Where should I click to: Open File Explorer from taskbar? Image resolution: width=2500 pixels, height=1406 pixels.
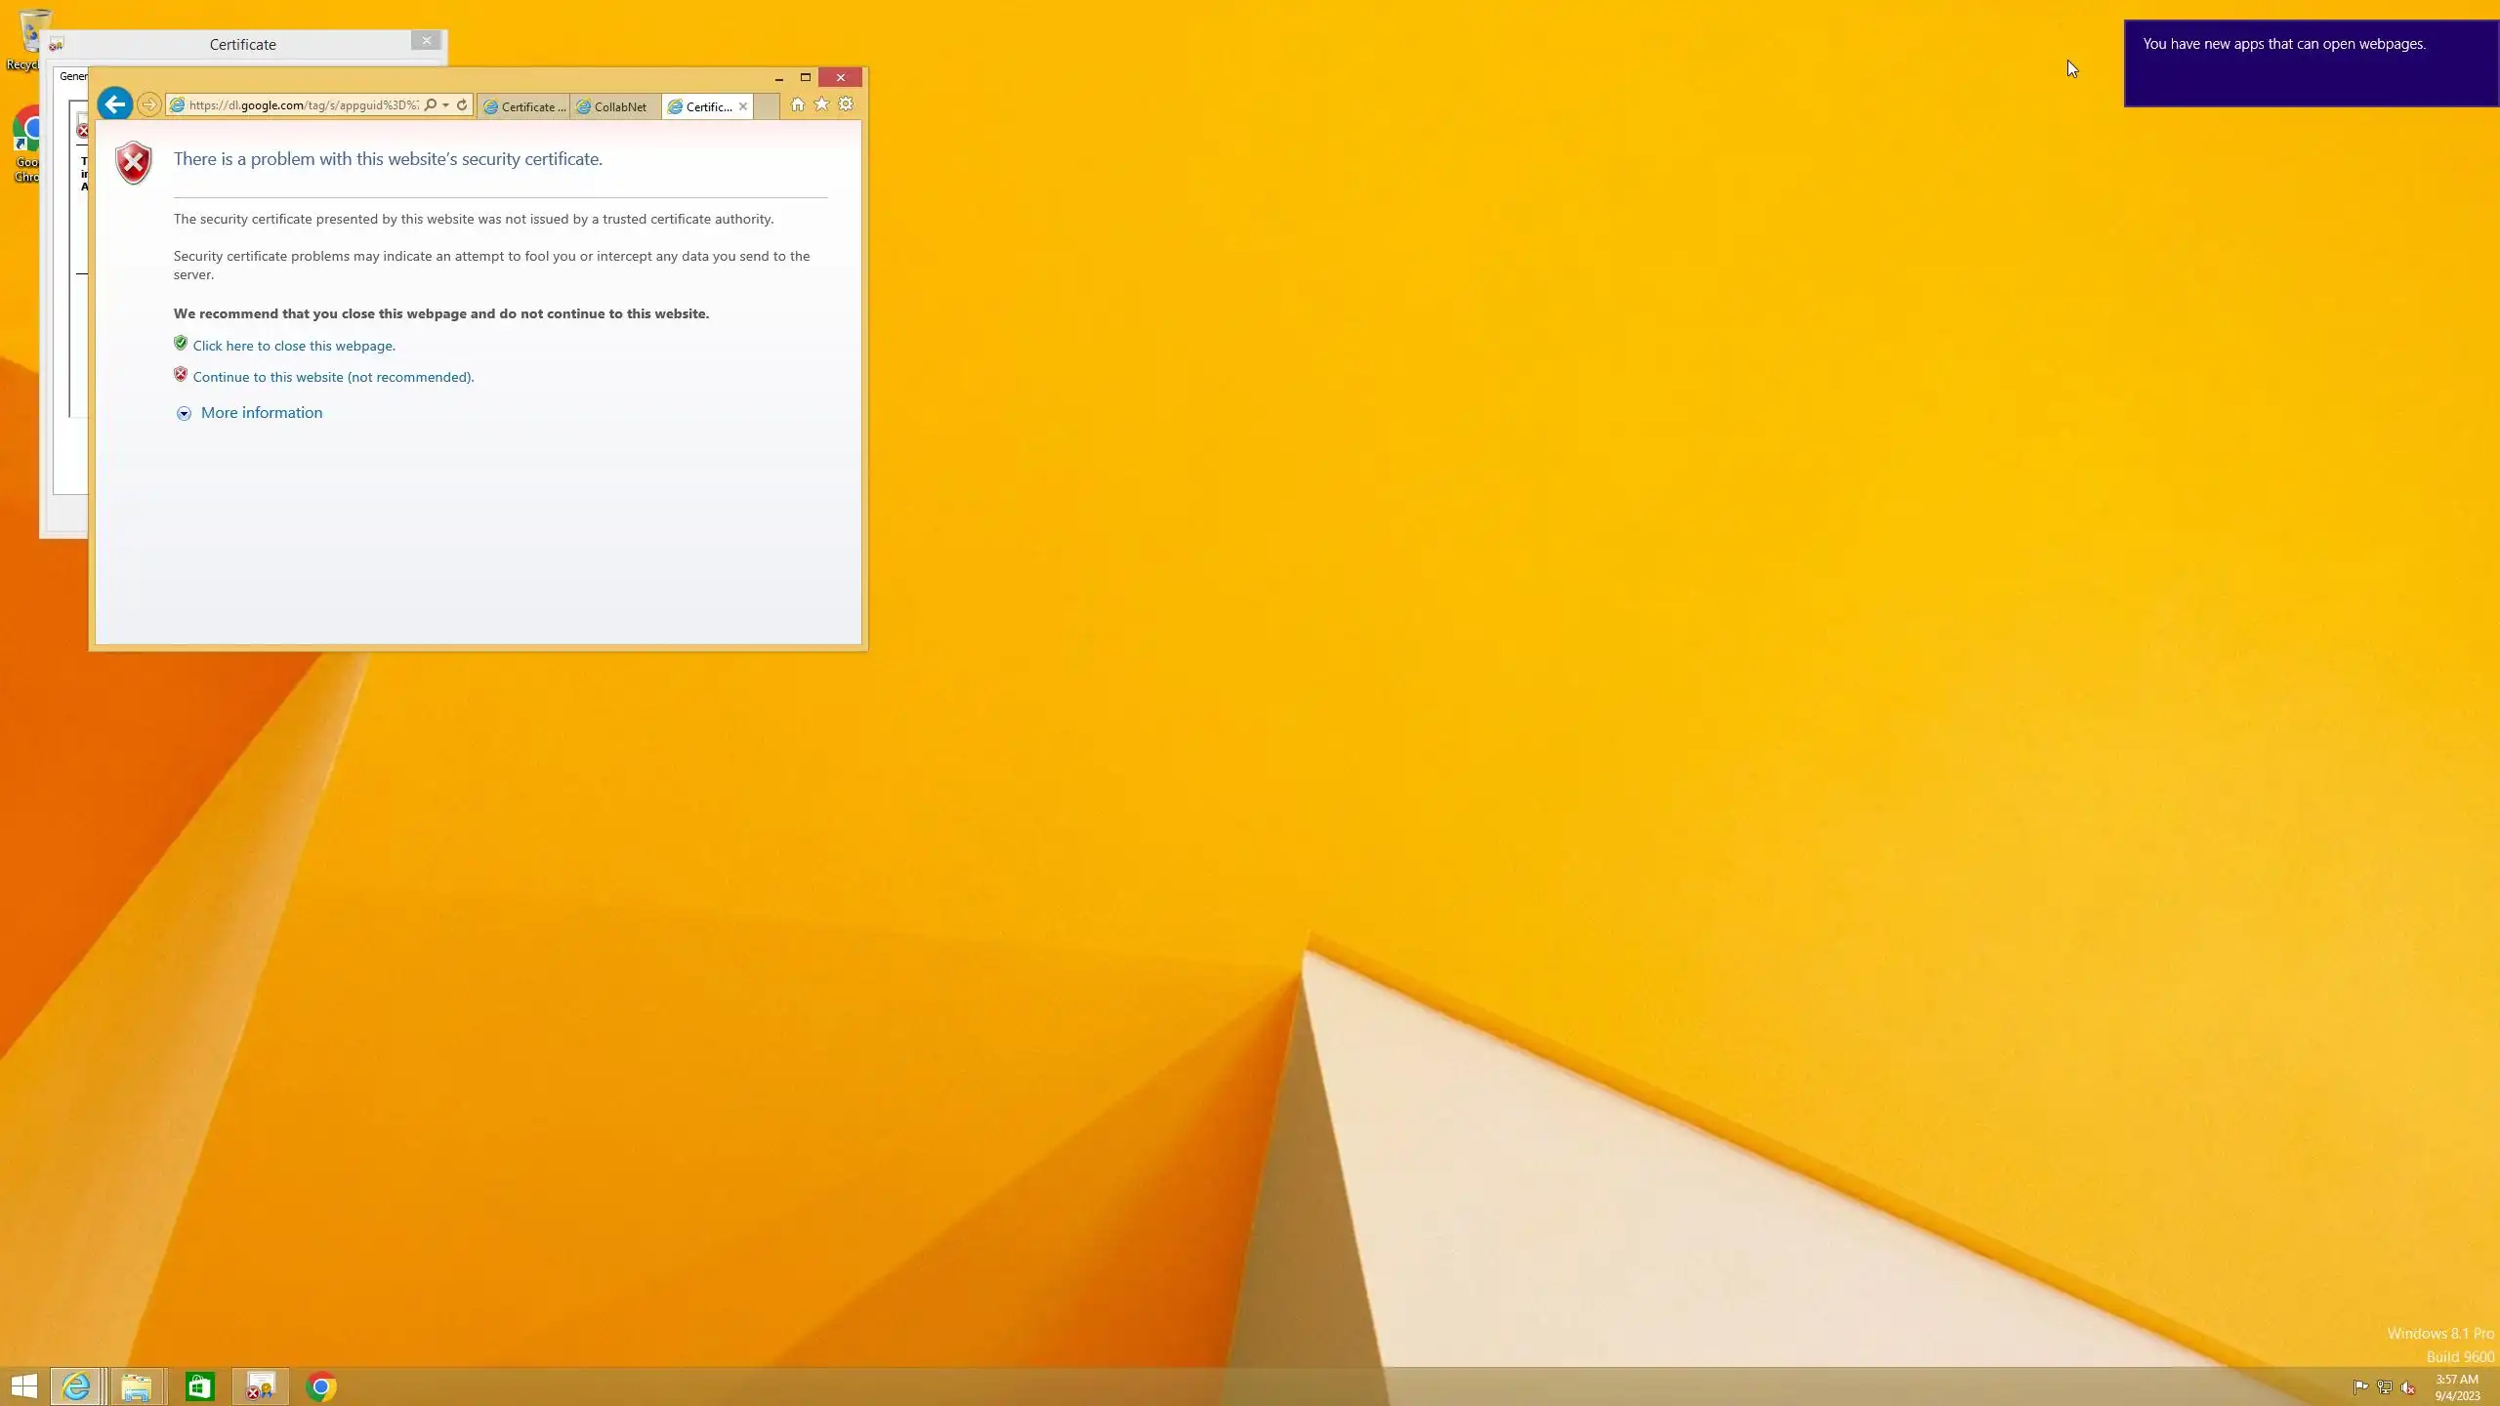137,1386
